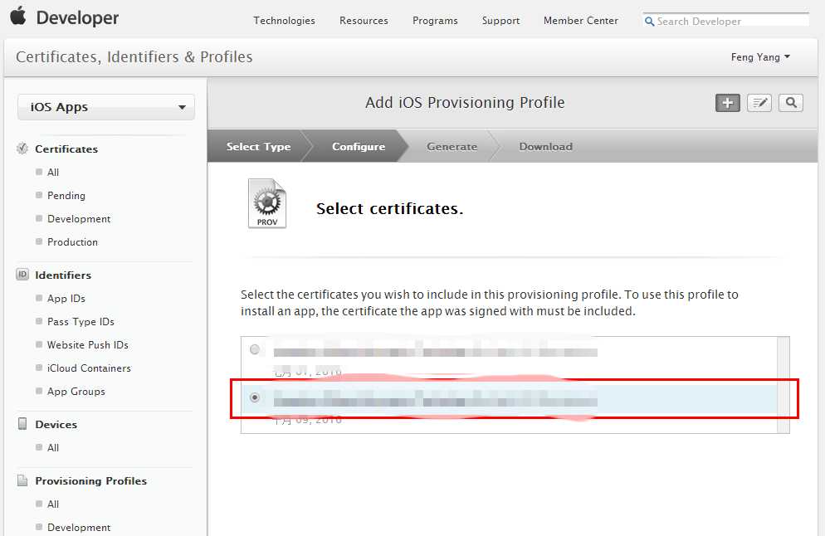Click the plus add profile icon
The height and width of the screenshot is (536, 825).
pyautogui.click(x=728, y=103)
